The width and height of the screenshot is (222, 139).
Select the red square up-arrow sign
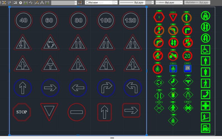(105, 112)
